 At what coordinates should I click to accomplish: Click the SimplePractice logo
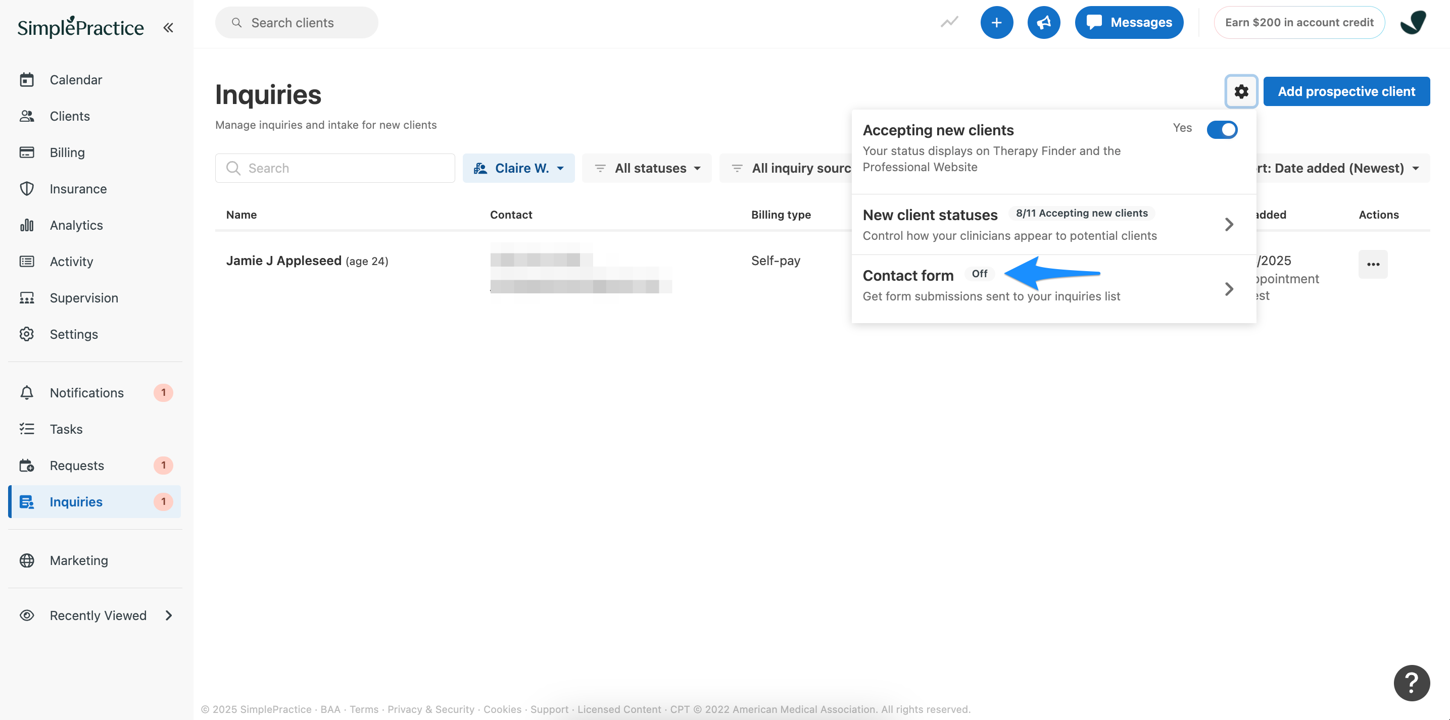[80, 27]
